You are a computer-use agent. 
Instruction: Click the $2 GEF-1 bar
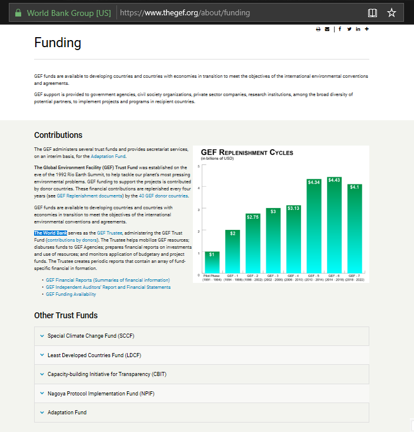click(x=232, y=252)
